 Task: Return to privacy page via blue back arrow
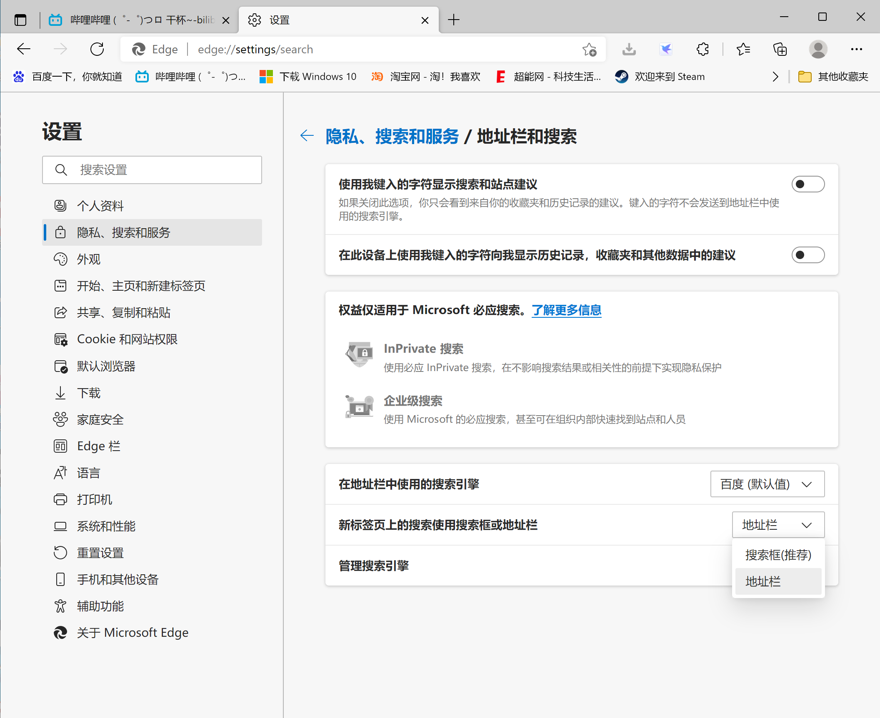coord(307,136)
